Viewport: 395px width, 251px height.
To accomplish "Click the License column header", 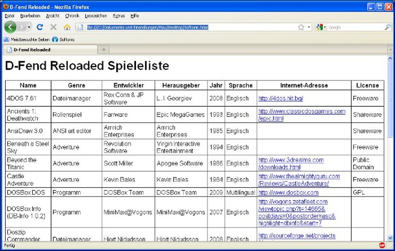I will coord(368,85).
